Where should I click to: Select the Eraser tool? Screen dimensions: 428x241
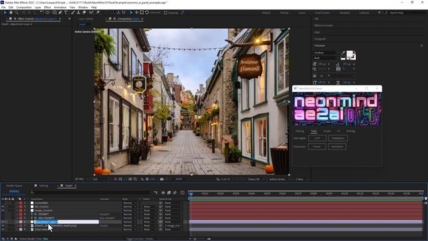coord(84,13)
